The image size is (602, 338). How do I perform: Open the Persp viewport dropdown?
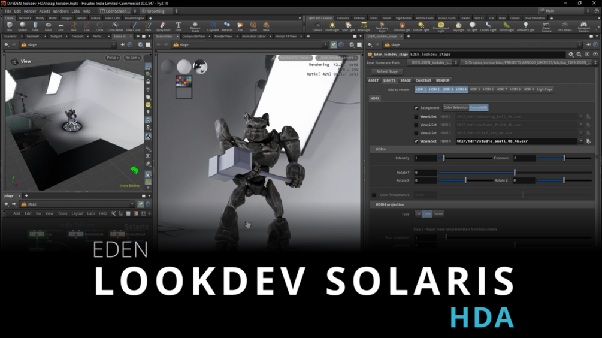pos(113,58)
